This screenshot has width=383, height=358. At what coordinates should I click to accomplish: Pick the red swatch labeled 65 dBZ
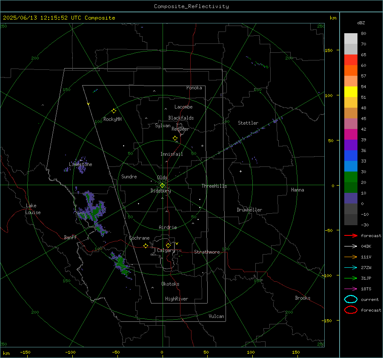[351, 60]
